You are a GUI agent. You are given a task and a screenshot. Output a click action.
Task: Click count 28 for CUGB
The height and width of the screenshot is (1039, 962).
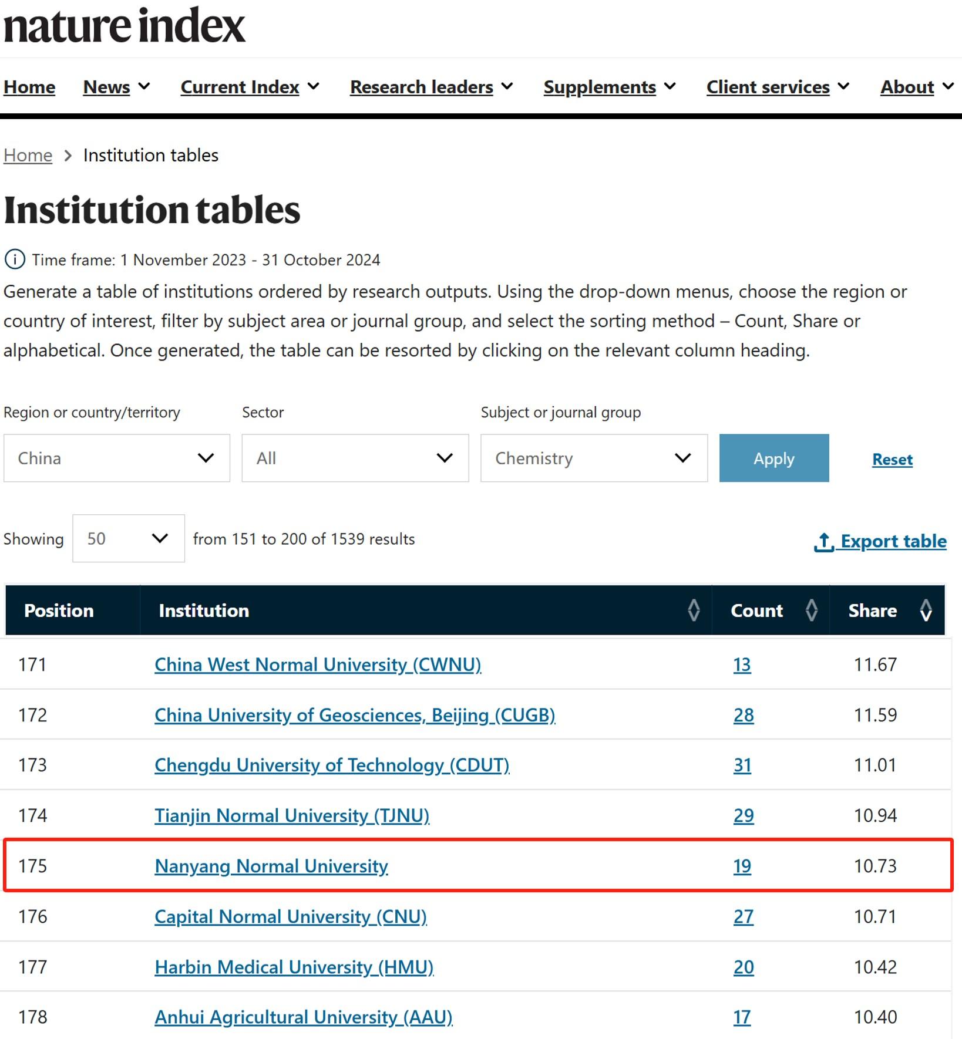[744, 715]
